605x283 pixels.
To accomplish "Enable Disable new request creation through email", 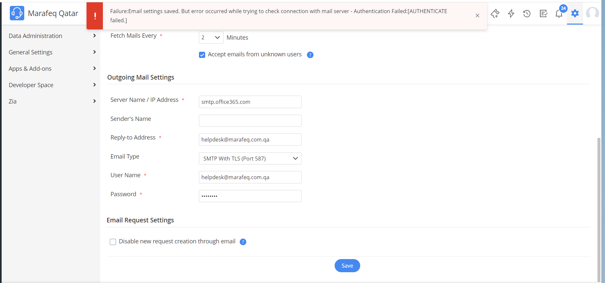I will pyautogui.click(x=113, y=242).
